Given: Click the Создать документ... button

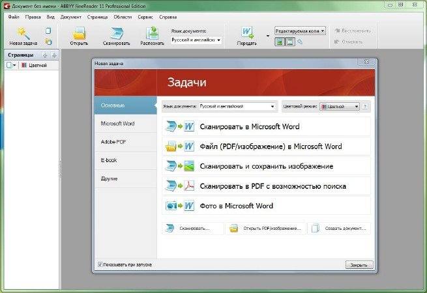Looking at the screenshot, I should 339,229.
